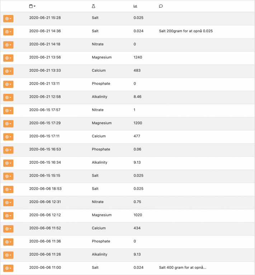Open gear menu for Alkalinity 8.46 row

[x=8, y=97]
